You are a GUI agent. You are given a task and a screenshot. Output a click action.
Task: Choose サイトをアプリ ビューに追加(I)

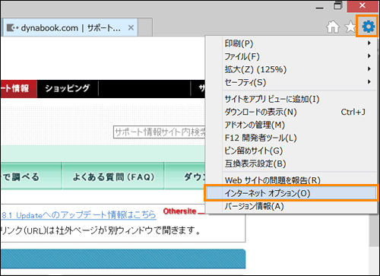pyautogui.click(x=298, y=99)
